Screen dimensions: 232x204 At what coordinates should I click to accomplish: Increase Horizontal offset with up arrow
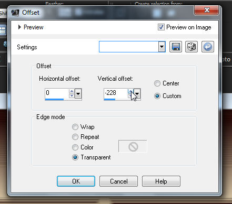(x=72, y=91)
